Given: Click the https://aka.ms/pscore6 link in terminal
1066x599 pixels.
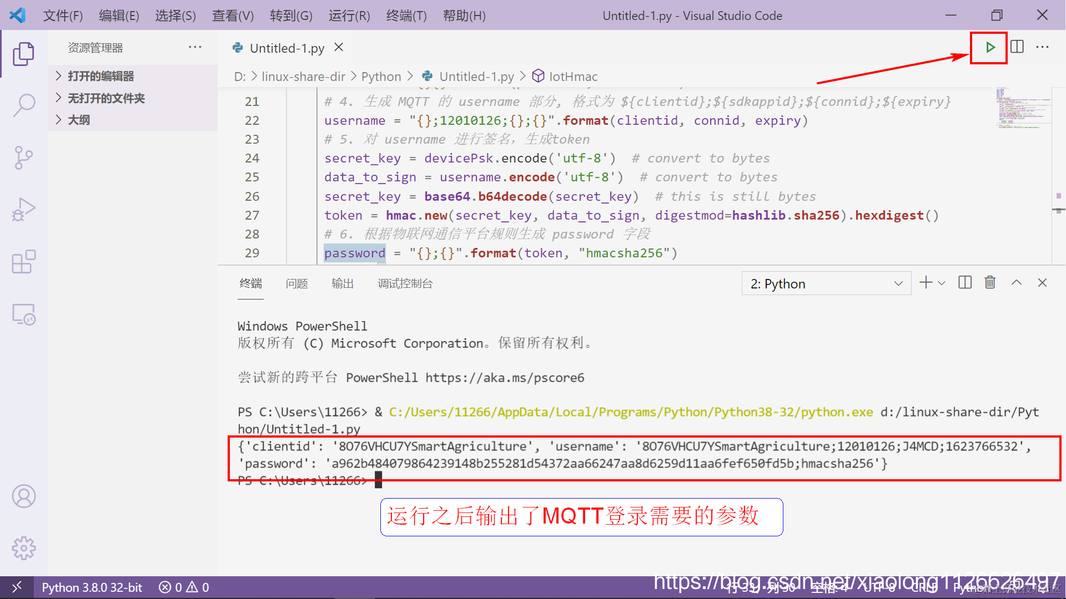Looking at the screenshot, I should [x=505, y=378].
